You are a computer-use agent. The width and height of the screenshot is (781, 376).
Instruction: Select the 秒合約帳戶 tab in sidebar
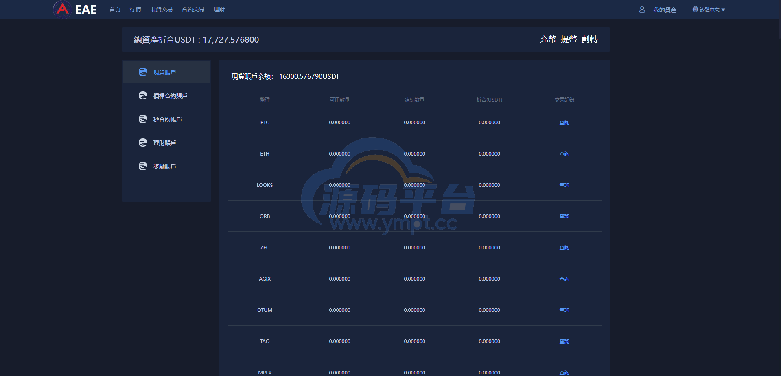[166, 119]
